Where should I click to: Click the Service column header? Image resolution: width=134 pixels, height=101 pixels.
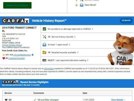(x=8, y=93)
